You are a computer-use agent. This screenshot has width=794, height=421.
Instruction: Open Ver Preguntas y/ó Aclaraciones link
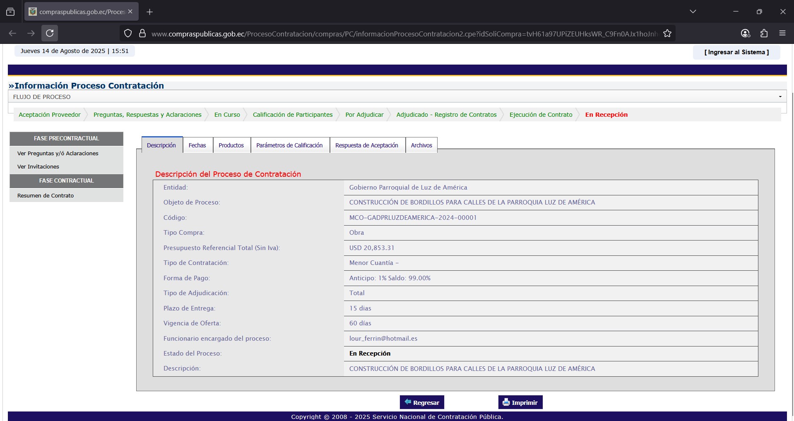click(58, 153)
